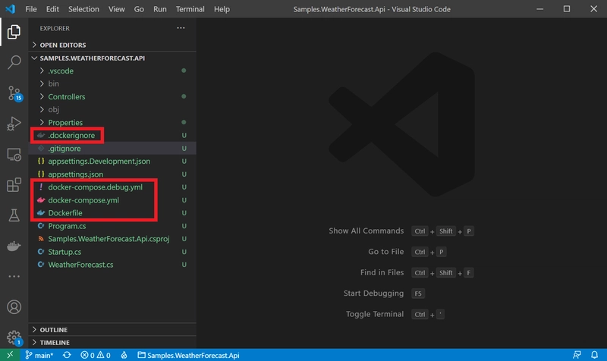
Task: Open Samples.WeatherForecast.Api.csproj file
Action: (x=112, y=239)
